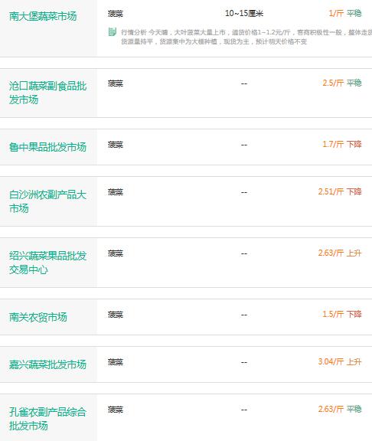Open 南关农贸市场 link
This screenshot has width=372, height=441.
[x=38, y=317]
